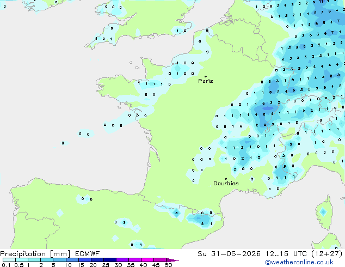The height and width of the screenshot is (267, 345).
Task: Click the Paris location dot marker
Action: coord(206,76)
